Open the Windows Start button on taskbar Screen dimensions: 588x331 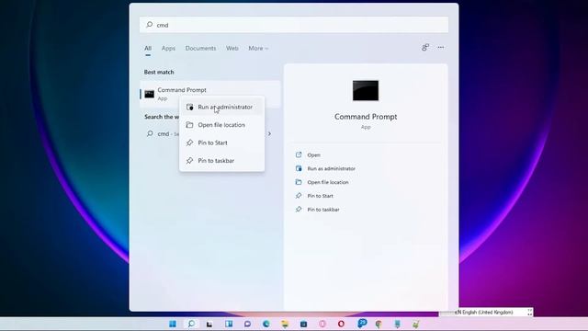point(173,324)
